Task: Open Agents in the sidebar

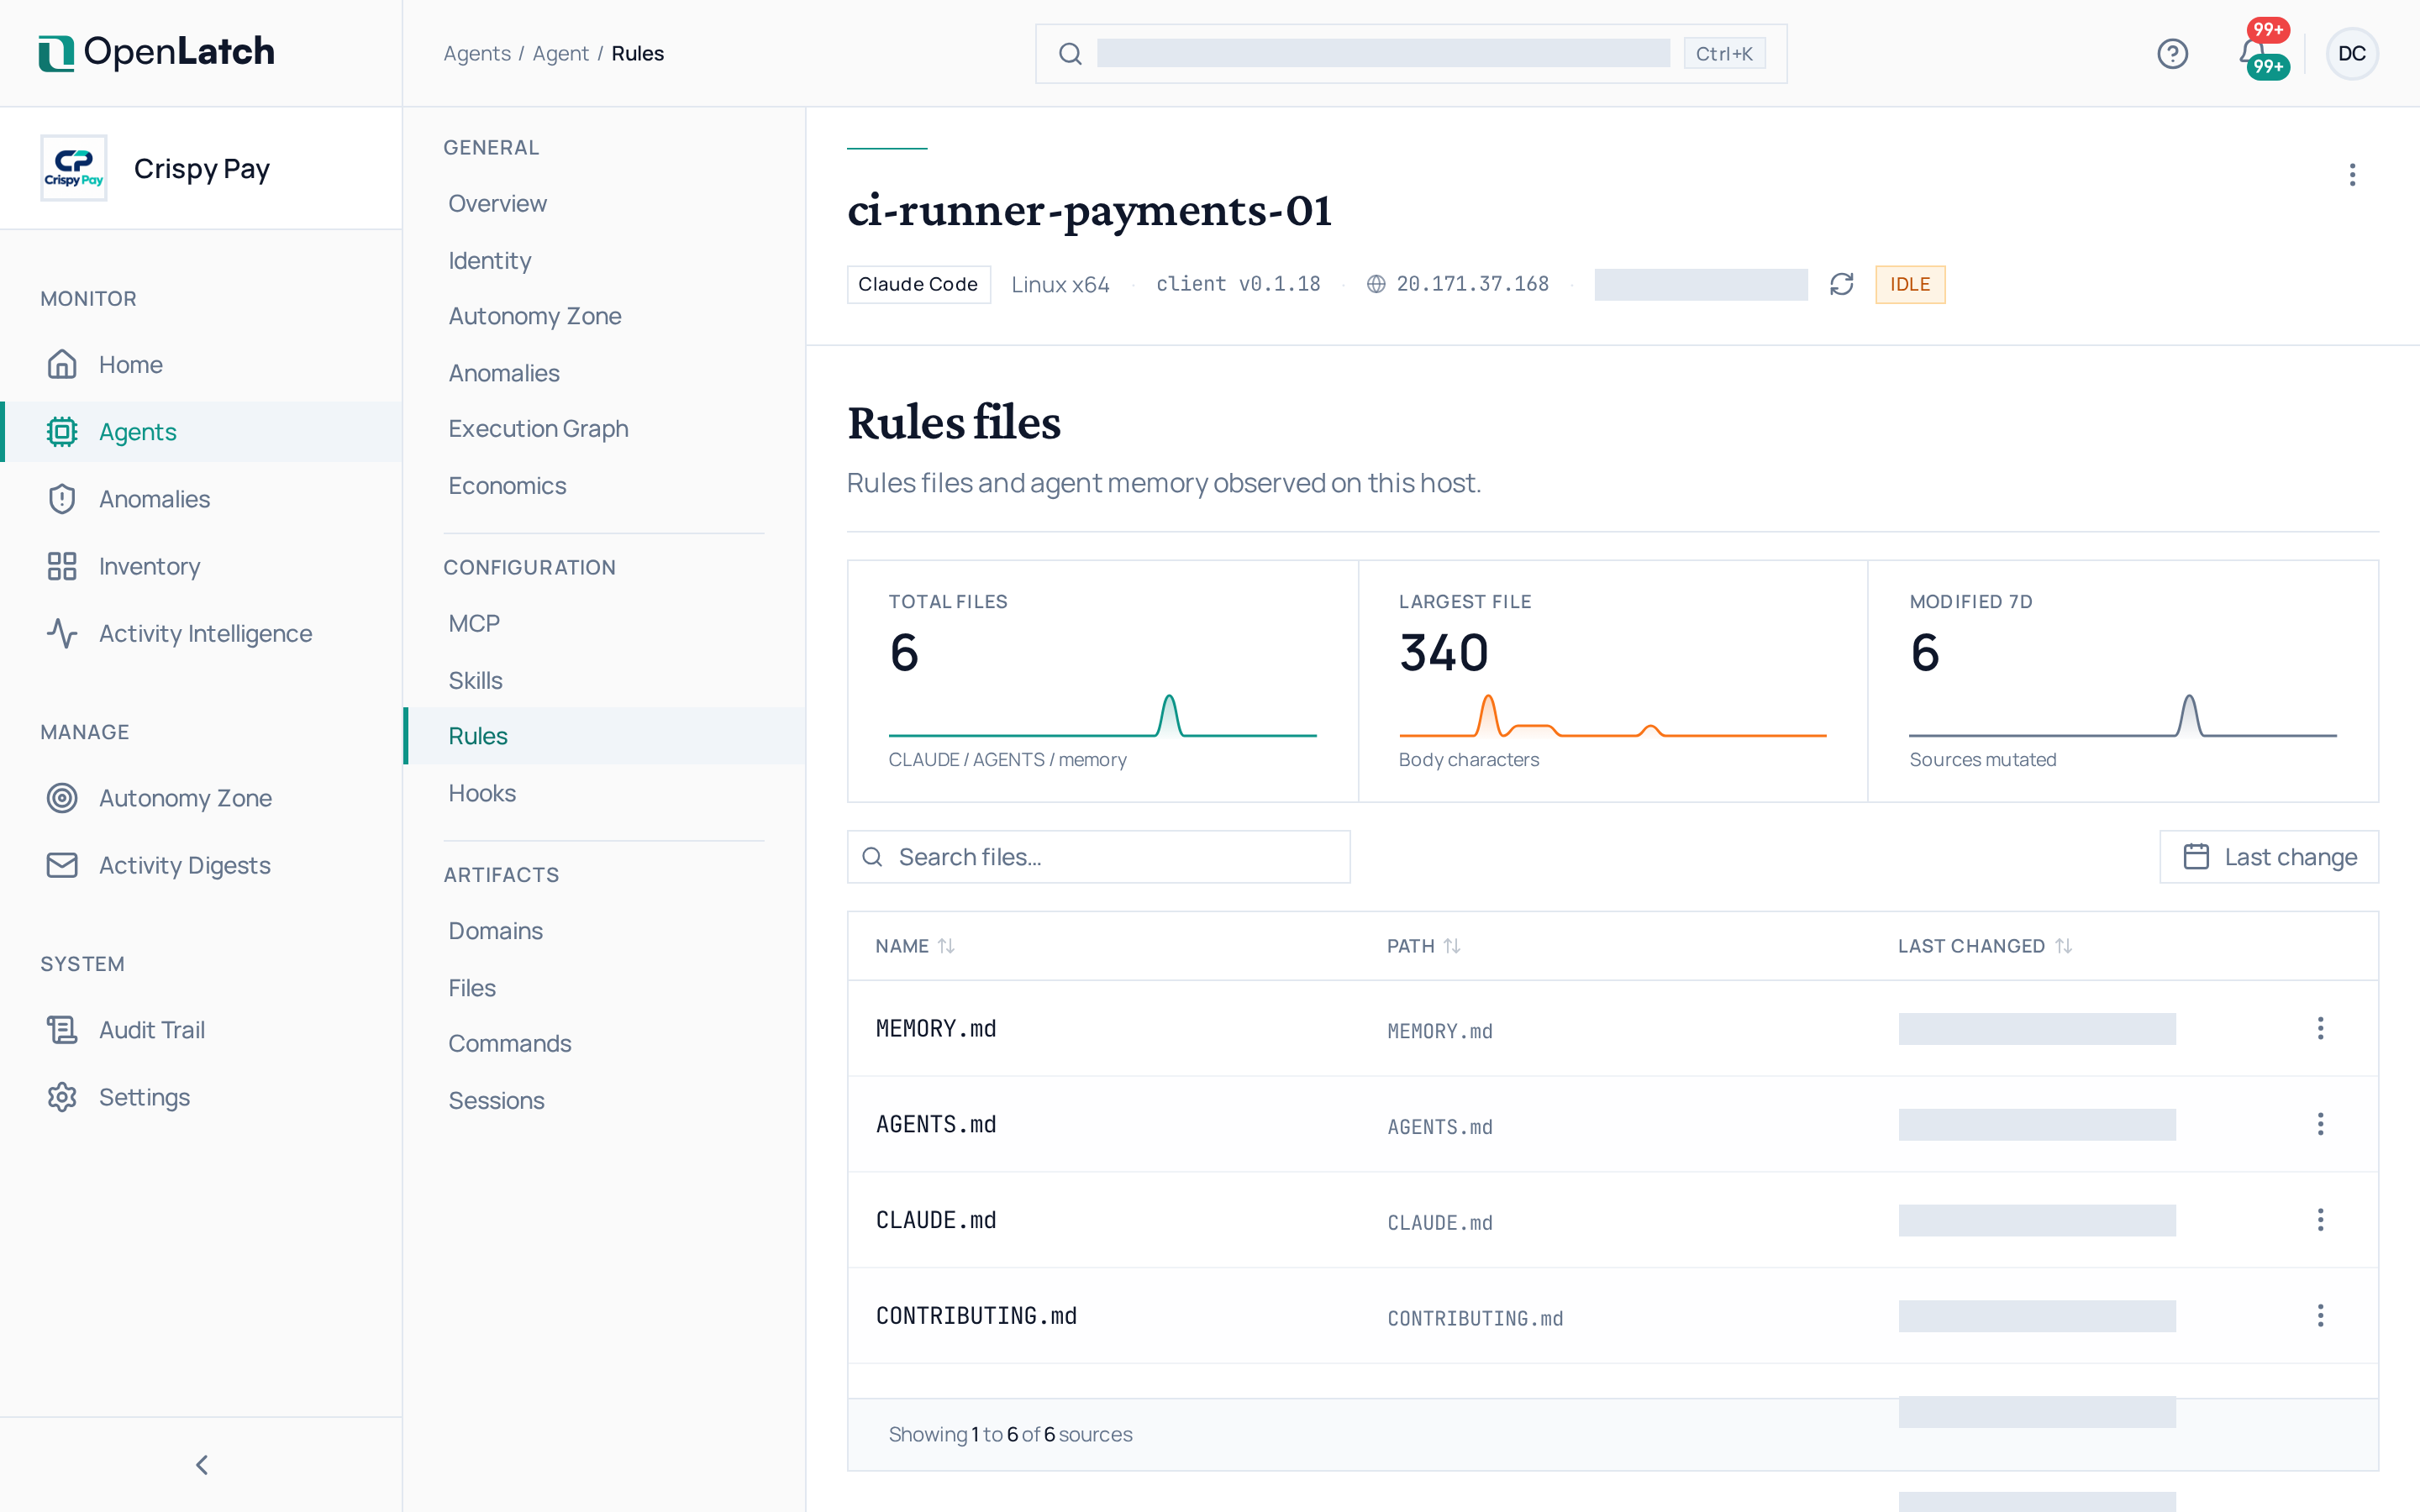Action: 202,431
